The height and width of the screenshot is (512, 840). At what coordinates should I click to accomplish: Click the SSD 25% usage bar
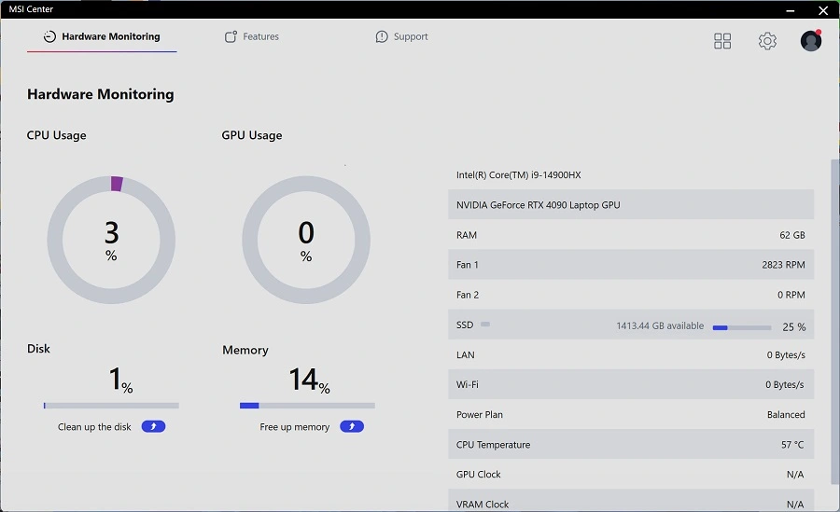click(x=742, y=327)
